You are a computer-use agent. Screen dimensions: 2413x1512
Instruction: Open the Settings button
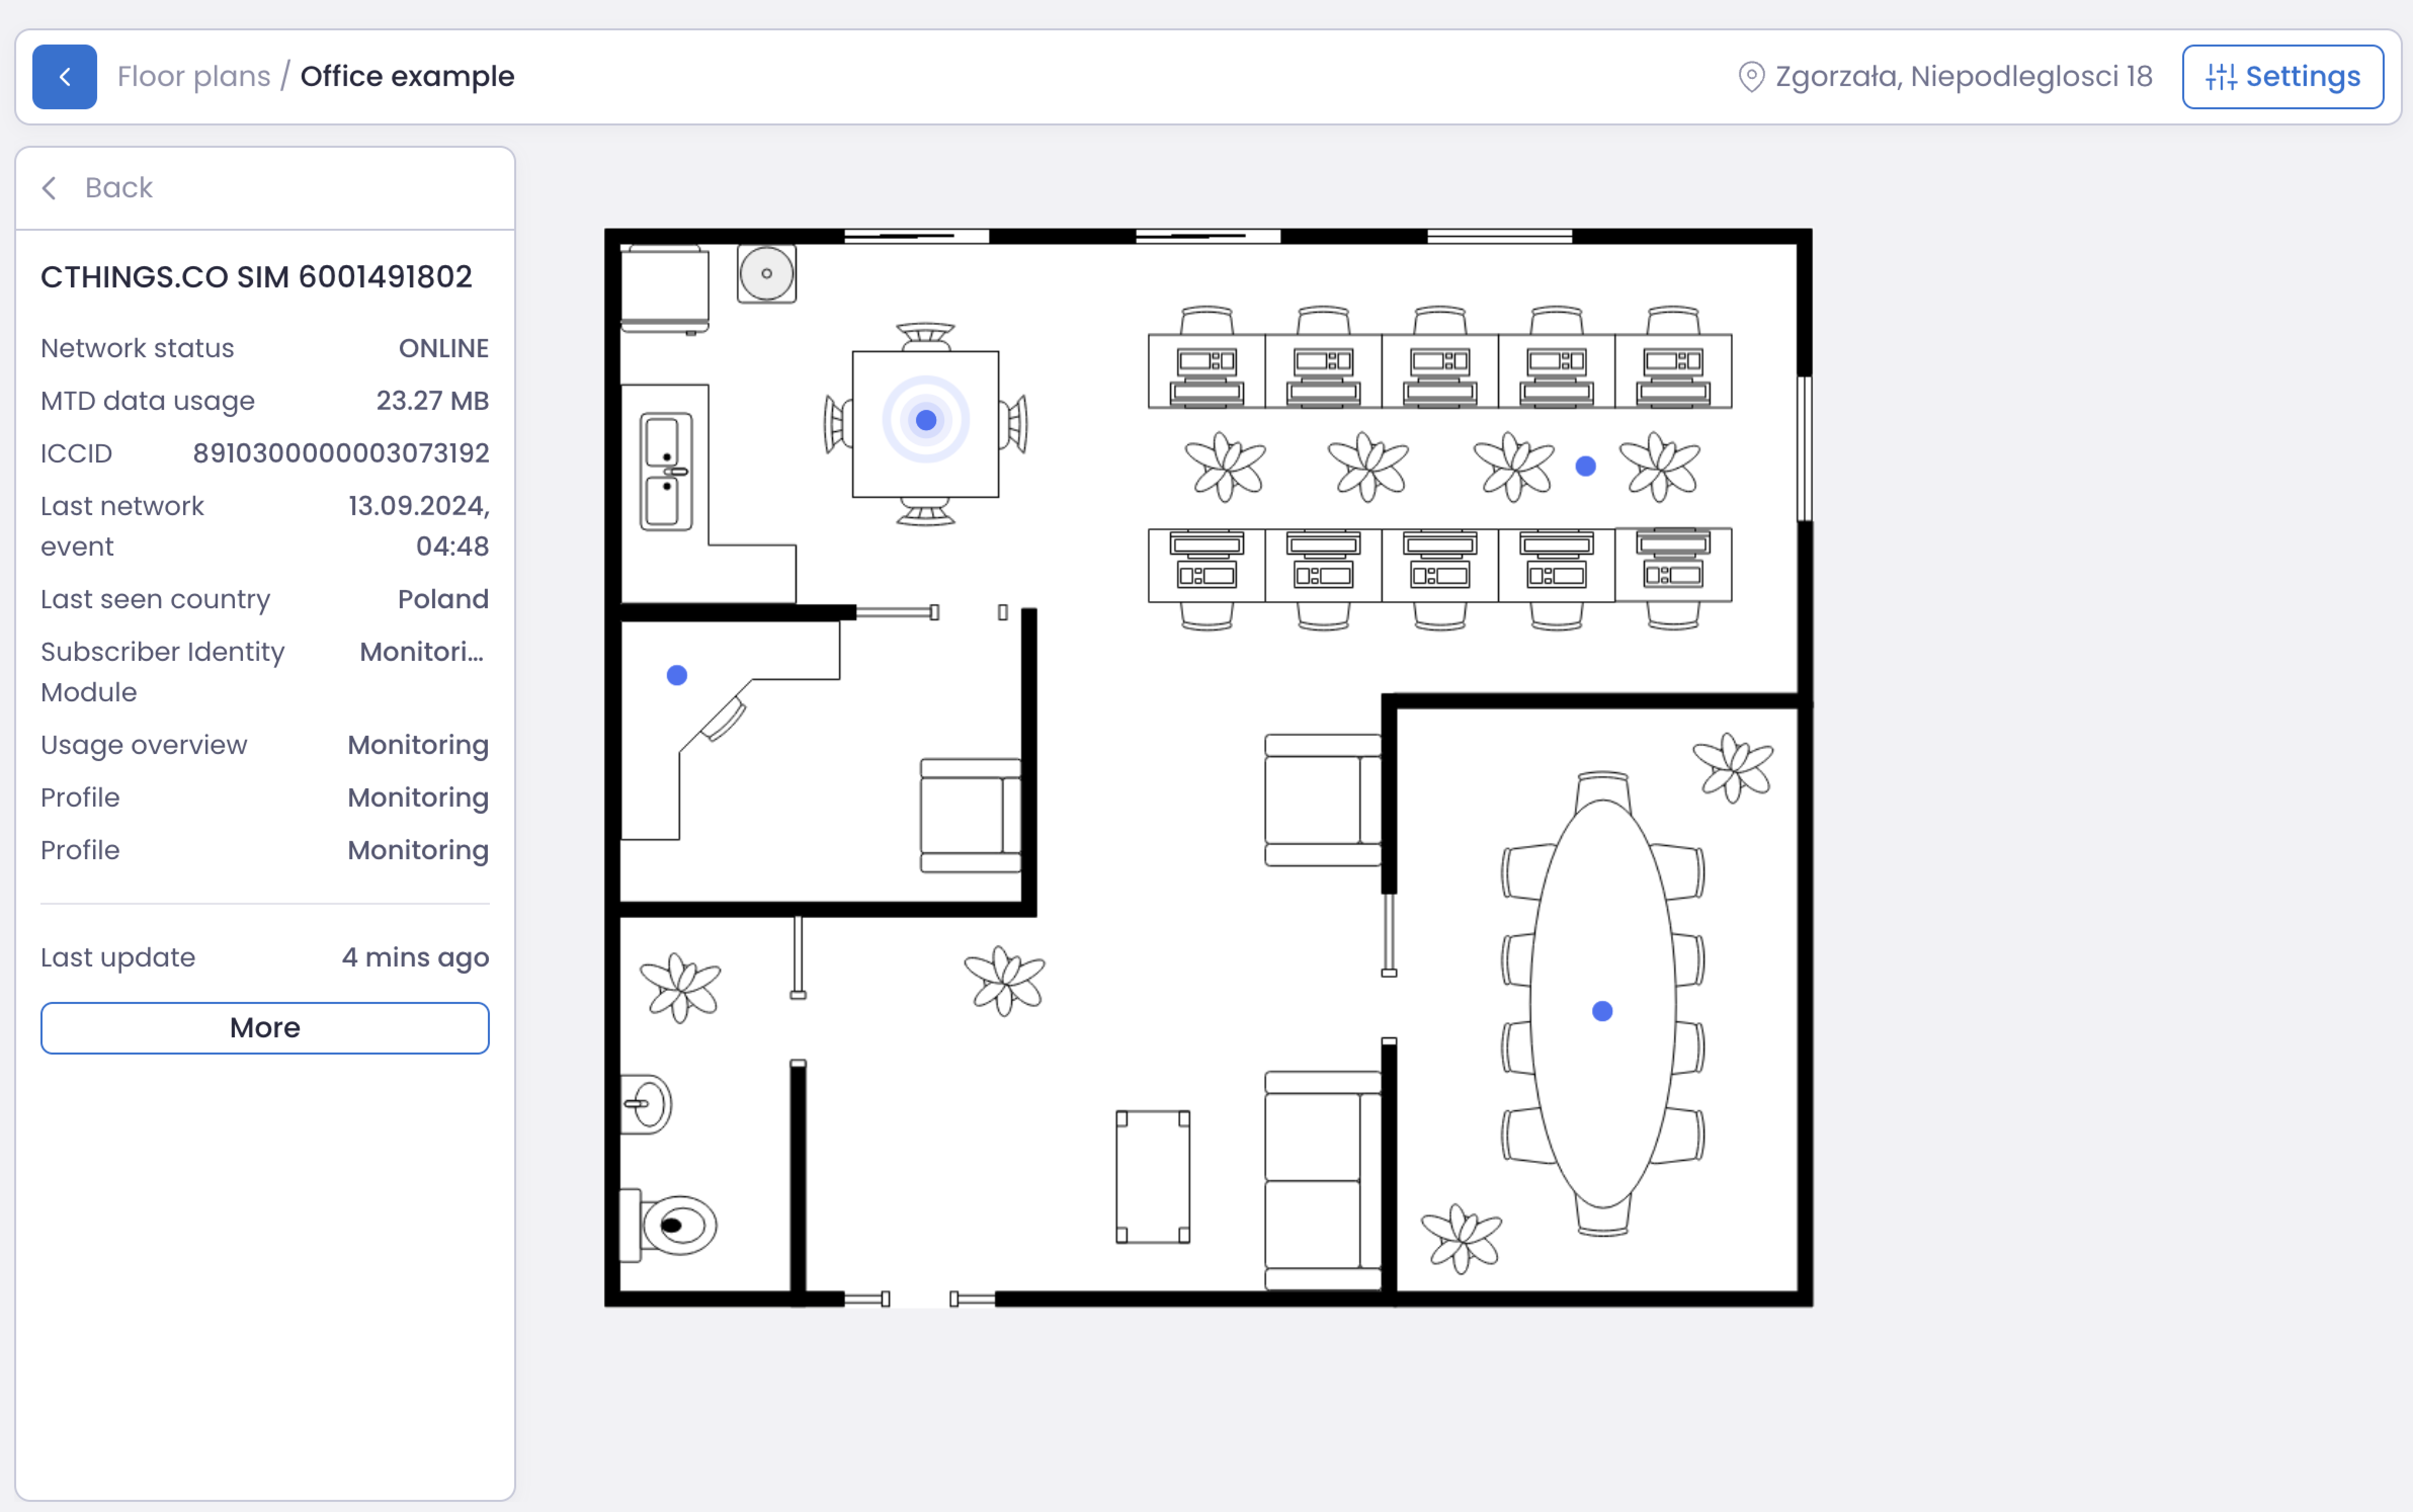coord(2282,77)
